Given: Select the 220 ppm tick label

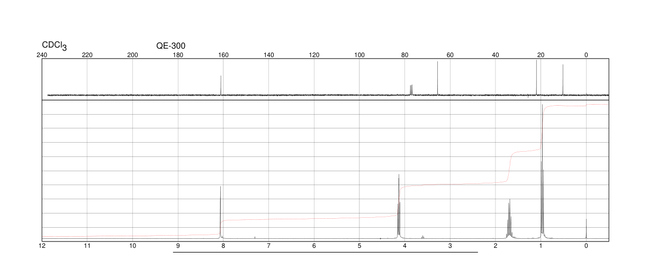Looking at the screenshot, I should (87, 55).
